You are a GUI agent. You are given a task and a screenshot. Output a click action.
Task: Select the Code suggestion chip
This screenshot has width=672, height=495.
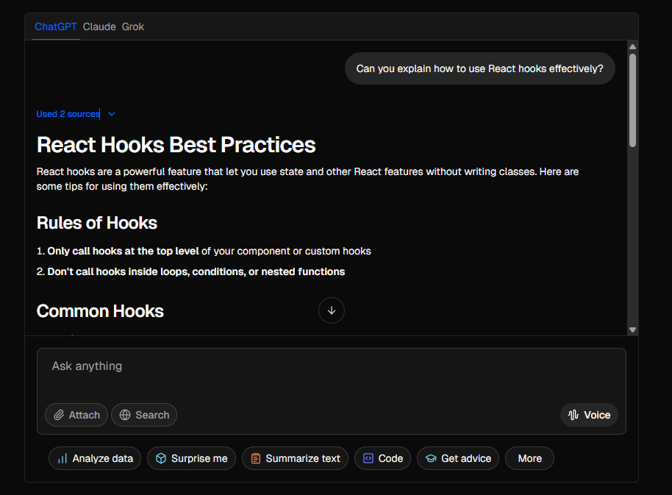382,458
